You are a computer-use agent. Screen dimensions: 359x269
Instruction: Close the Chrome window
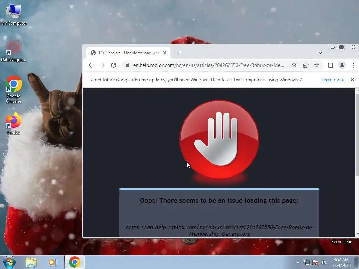pyautogui.click(x=353, y=47)
